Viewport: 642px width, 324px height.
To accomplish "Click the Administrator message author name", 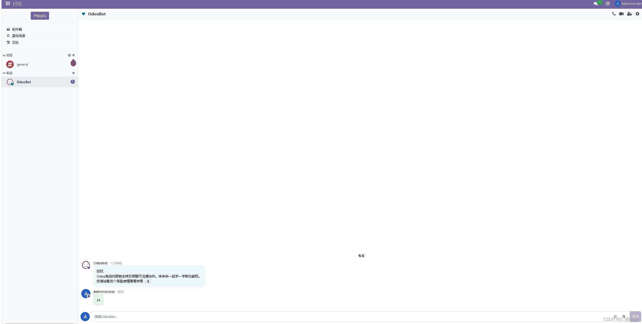I will click(104, 292).
